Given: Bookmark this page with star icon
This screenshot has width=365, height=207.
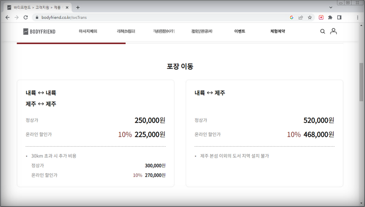Looking at the screenshot, I should [x=310, y=17].
